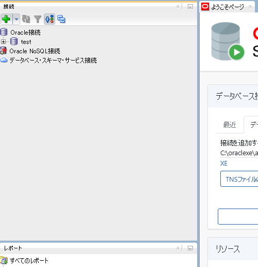Switch to the ようこそページ tab
Viewport: 258px width, 267px height.
228,7
